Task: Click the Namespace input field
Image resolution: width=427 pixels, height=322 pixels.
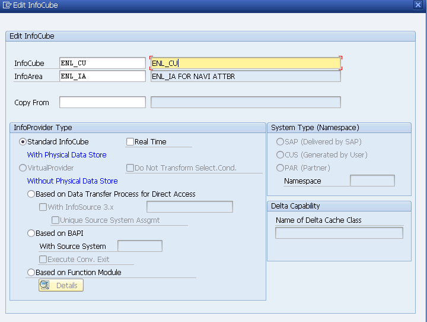Action: [372, 181]
